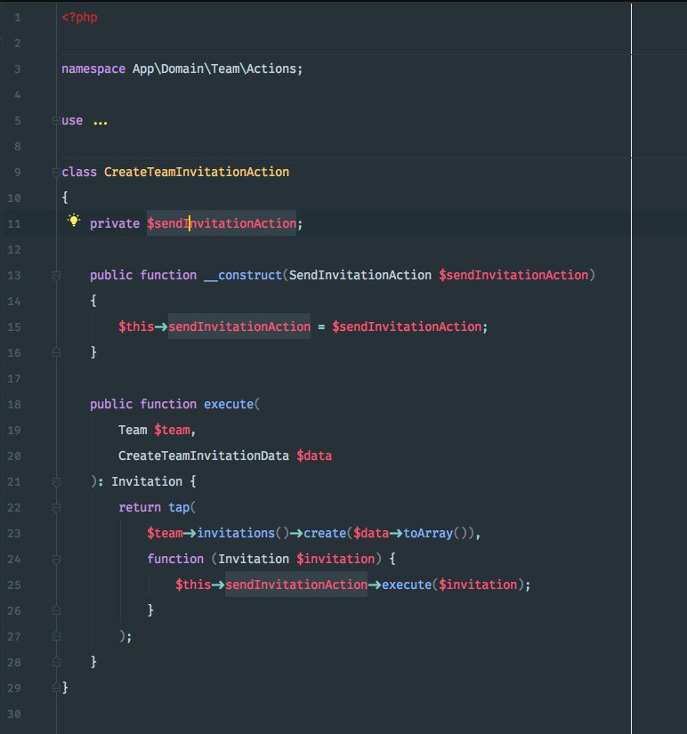Viewport: 687px width, 734px height.
Task: Click the return keyword on line 22
Action: (x=140, y=507)
